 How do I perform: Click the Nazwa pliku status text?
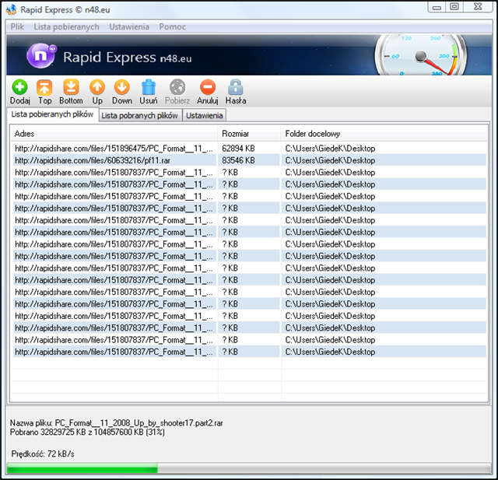(x=116, y=423)
